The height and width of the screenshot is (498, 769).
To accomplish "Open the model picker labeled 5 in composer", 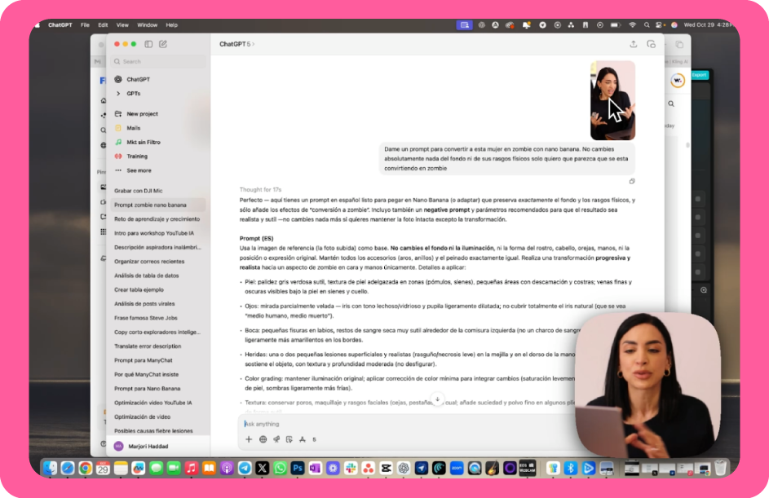I will (314, 439).
